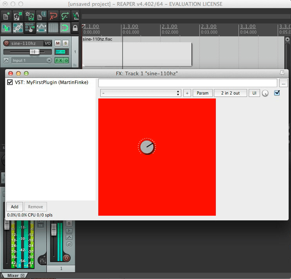Close the Mixer tab with X
This screenshot has width=291, height=279.
(x=22, y=275)
